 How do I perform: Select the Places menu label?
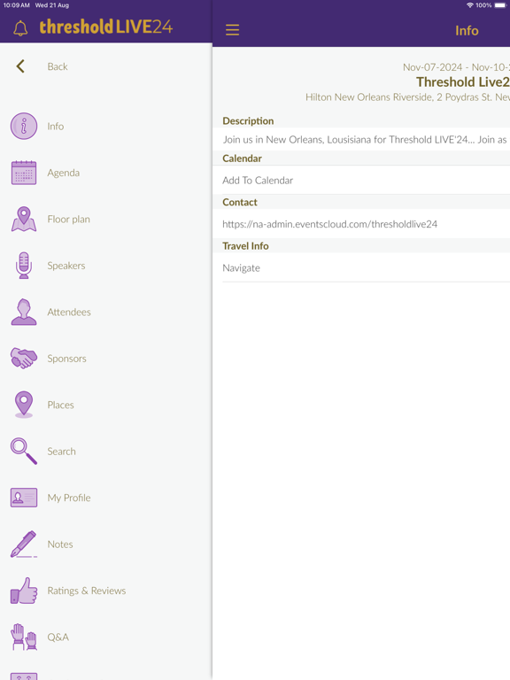(x=61, y=405)
